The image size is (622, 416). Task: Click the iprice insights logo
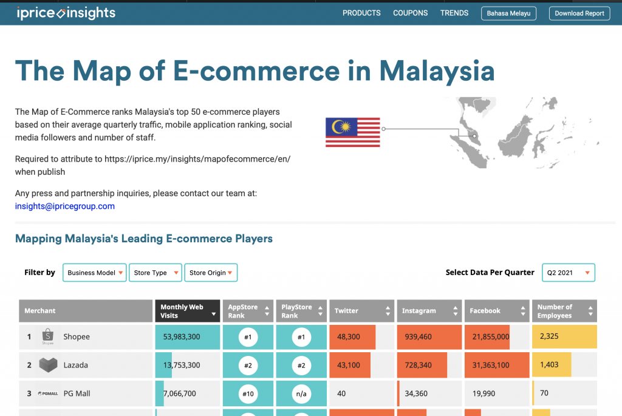(x=66, y=13)
